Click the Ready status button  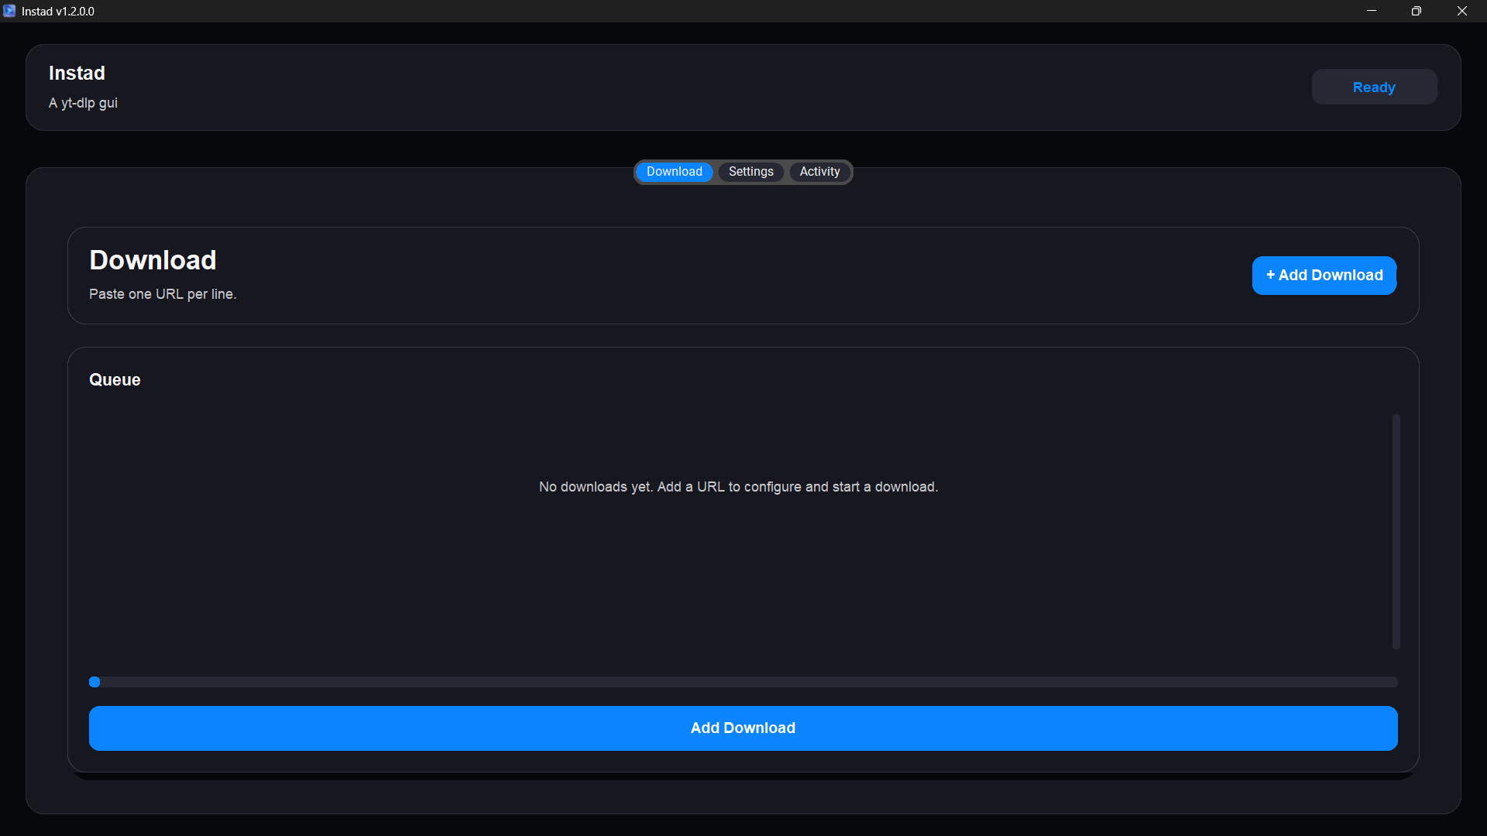(x=1375, y=87)
